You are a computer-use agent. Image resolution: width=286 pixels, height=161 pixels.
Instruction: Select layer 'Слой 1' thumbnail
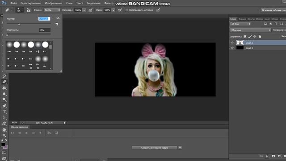(x=240, y=48)
